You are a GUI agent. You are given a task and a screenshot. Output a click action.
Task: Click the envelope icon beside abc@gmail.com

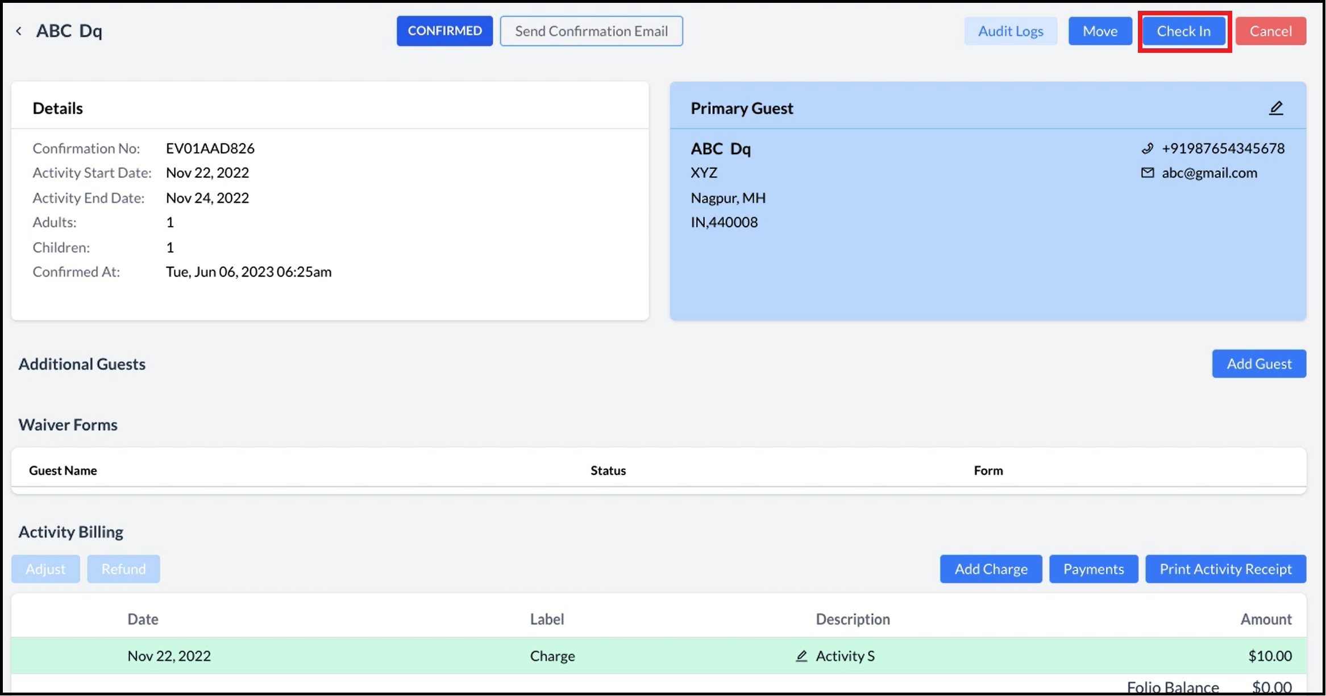point(1147,173)
